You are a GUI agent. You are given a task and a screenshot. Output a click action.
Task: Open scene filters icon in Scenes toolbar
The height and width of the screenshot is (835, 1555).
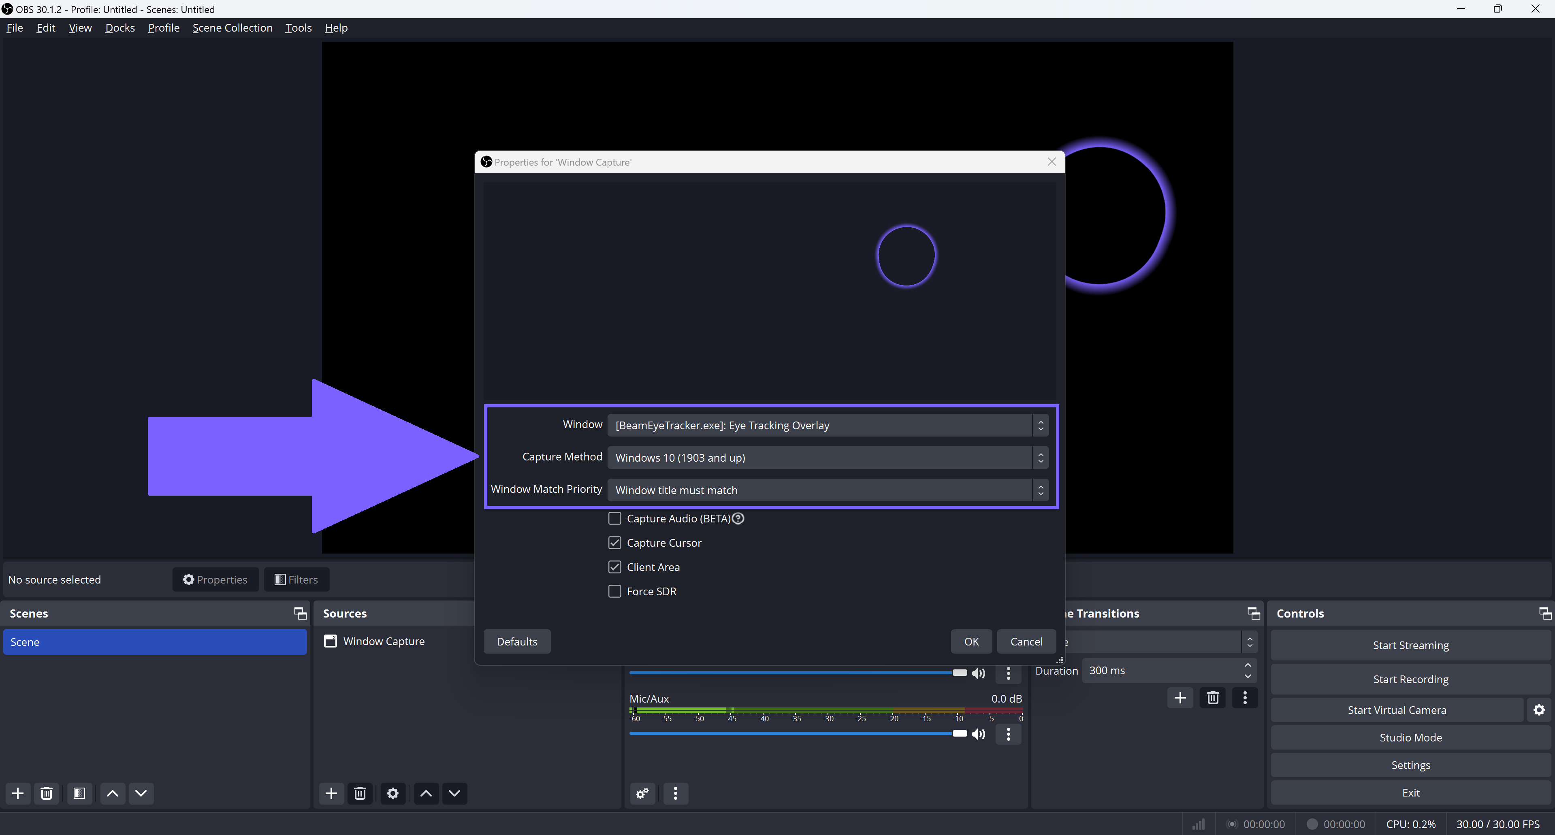79,793
